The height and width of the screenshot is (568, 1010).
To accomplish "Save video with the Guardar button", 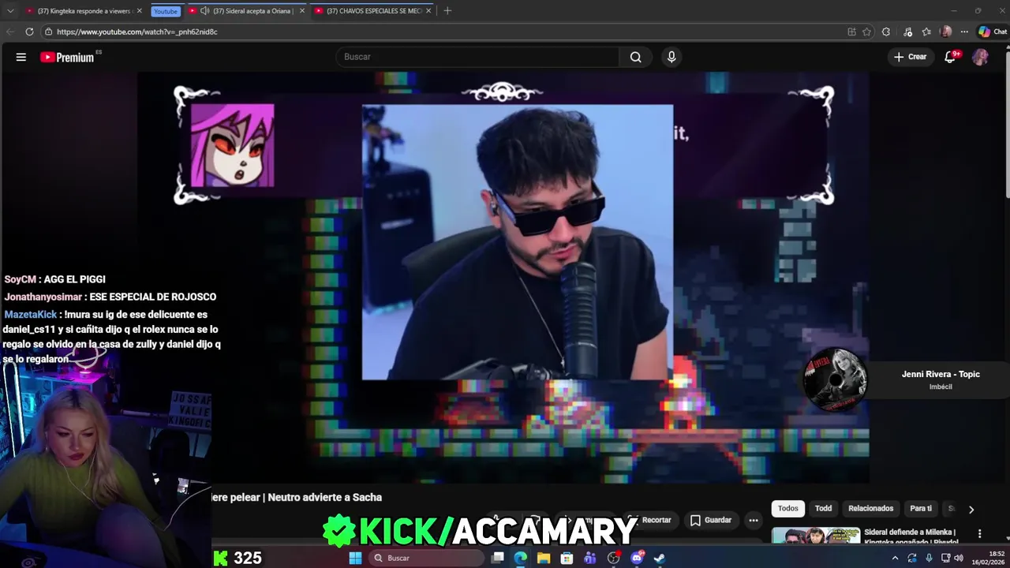I will [x=711, y=520].
